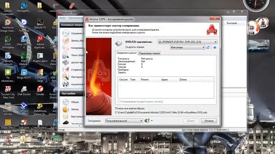Switch to the Сведения о диске tab
This screenshot has width=275, height=154.
pyautogui.click(x=127, y=53)
